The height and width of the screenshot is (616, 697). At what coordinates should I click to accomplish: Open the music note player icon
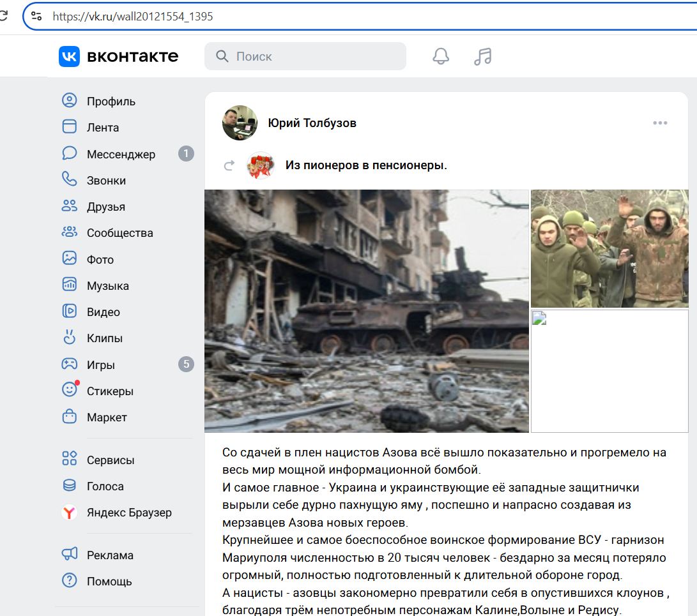[483, 56]
